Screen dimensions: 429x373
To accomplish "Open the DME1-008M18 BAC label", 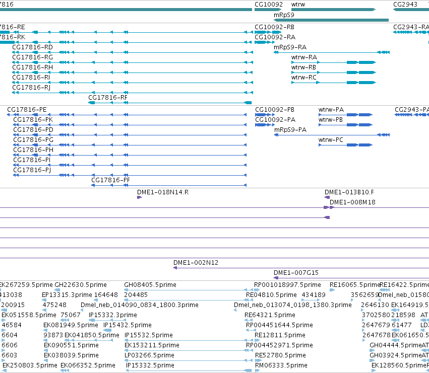I will tap(352, 202).
